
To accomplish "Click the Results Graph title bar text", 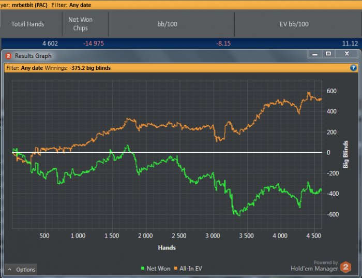I will pos(33,55).
